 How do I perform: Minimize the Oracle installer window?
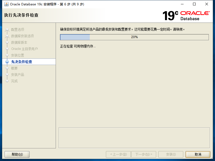point(182,4)
